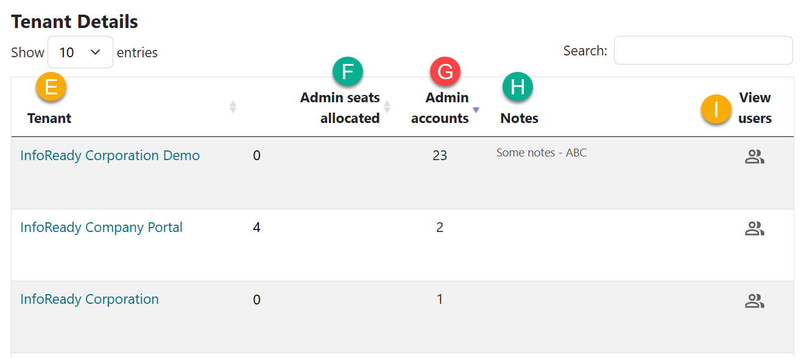
Task: Open InfoReady Corporation Demo tenant link
Action: pos(110,155)
